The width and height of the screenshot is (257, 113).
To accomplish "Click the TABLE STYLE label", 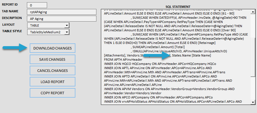I will click(x=12, y=31).
